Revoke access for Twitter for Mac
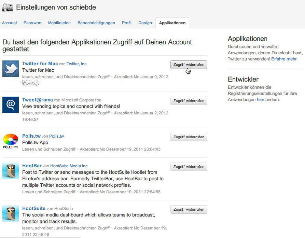 coord(189,65)
